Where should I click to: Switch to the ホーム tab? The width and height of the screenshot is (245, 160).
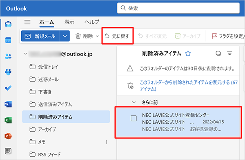click(47, 22)
